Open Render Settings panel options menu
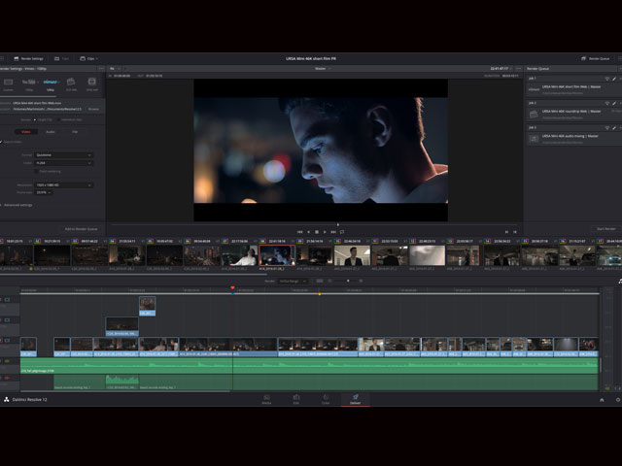This screenshot has height=466, width=622. [x=101, y=69]
